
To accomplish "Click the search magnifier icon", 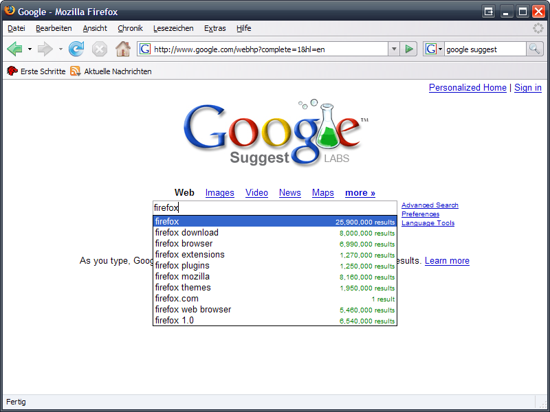I will [x=535, y=49].
